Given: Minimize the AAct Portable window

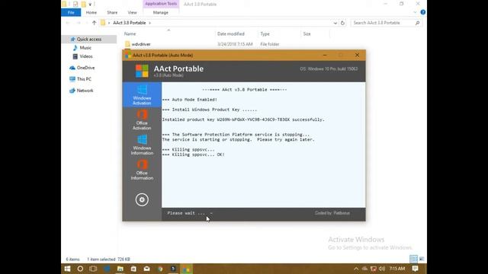Looking at the screenshot, I should click(x=325, y=56).
